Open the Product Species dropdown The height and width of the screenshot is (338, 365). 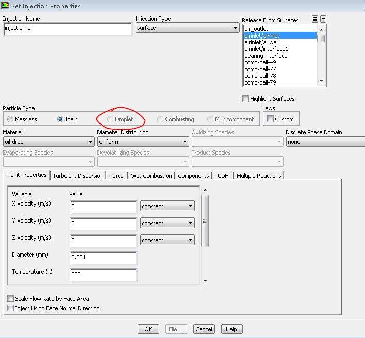[238, 162]
